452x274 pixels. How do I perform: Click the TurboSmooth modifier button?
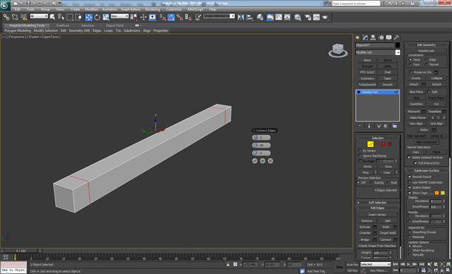point(367,85)
